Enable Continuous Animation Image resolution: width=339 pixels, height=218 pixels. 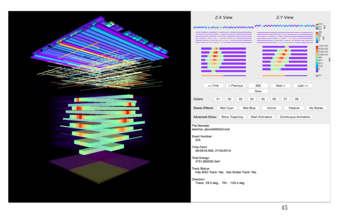tap(295, 117)
